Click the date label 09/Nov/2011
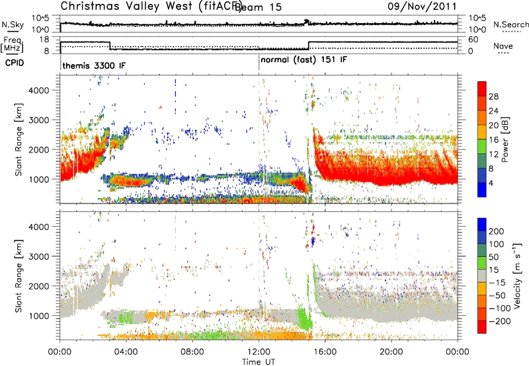 (x=422, y=7)
